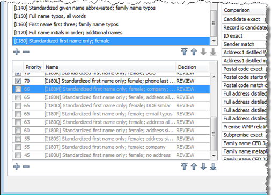272x195 pixels.
Task: Select I160 First name first three group
Action: (111, 24)
